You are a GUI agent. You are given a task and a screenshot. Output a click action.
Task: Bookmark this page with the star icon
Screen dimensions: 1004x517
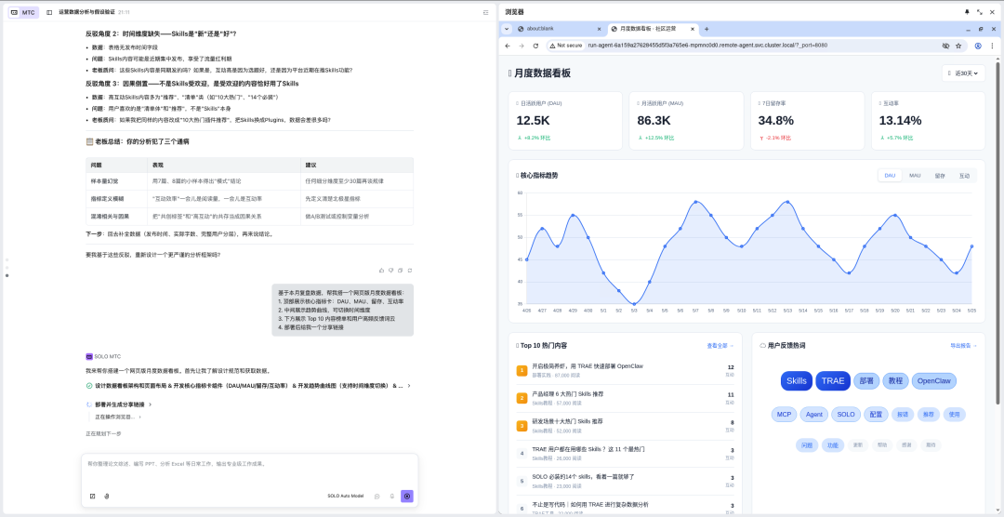click(958, 46)
